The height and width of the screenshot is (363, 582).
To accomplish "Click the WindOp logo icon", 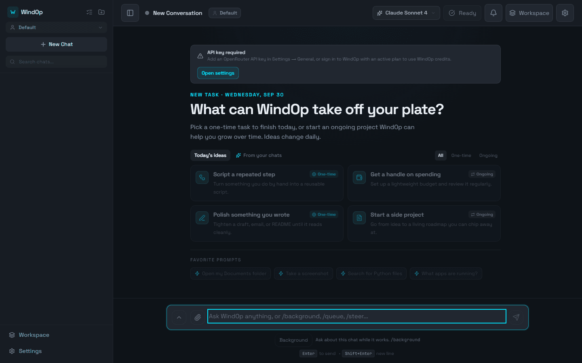I will coord(13,12).
